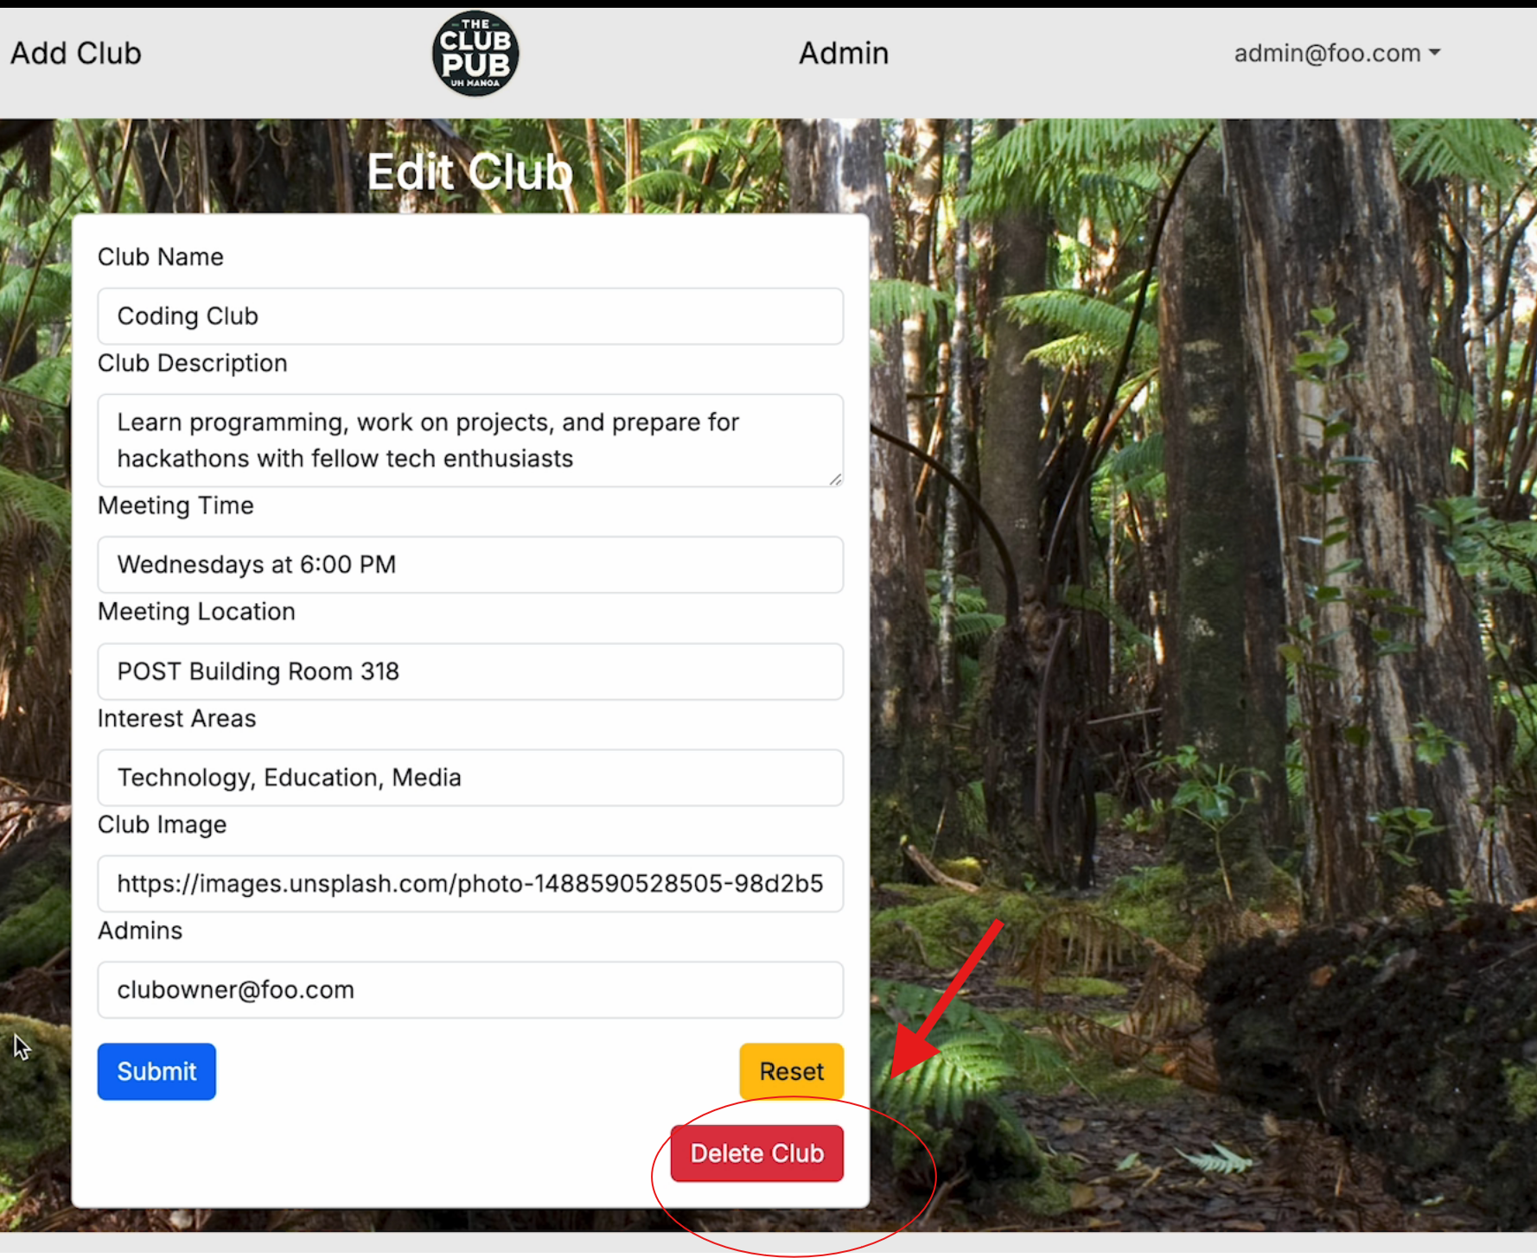Click the Meeting Location label text

[196, 612]
